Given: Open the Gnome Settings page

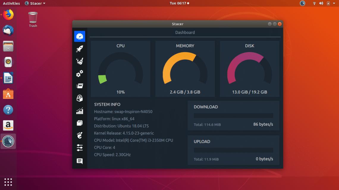Looking at the screenshot, I should [x=79, y=135].
